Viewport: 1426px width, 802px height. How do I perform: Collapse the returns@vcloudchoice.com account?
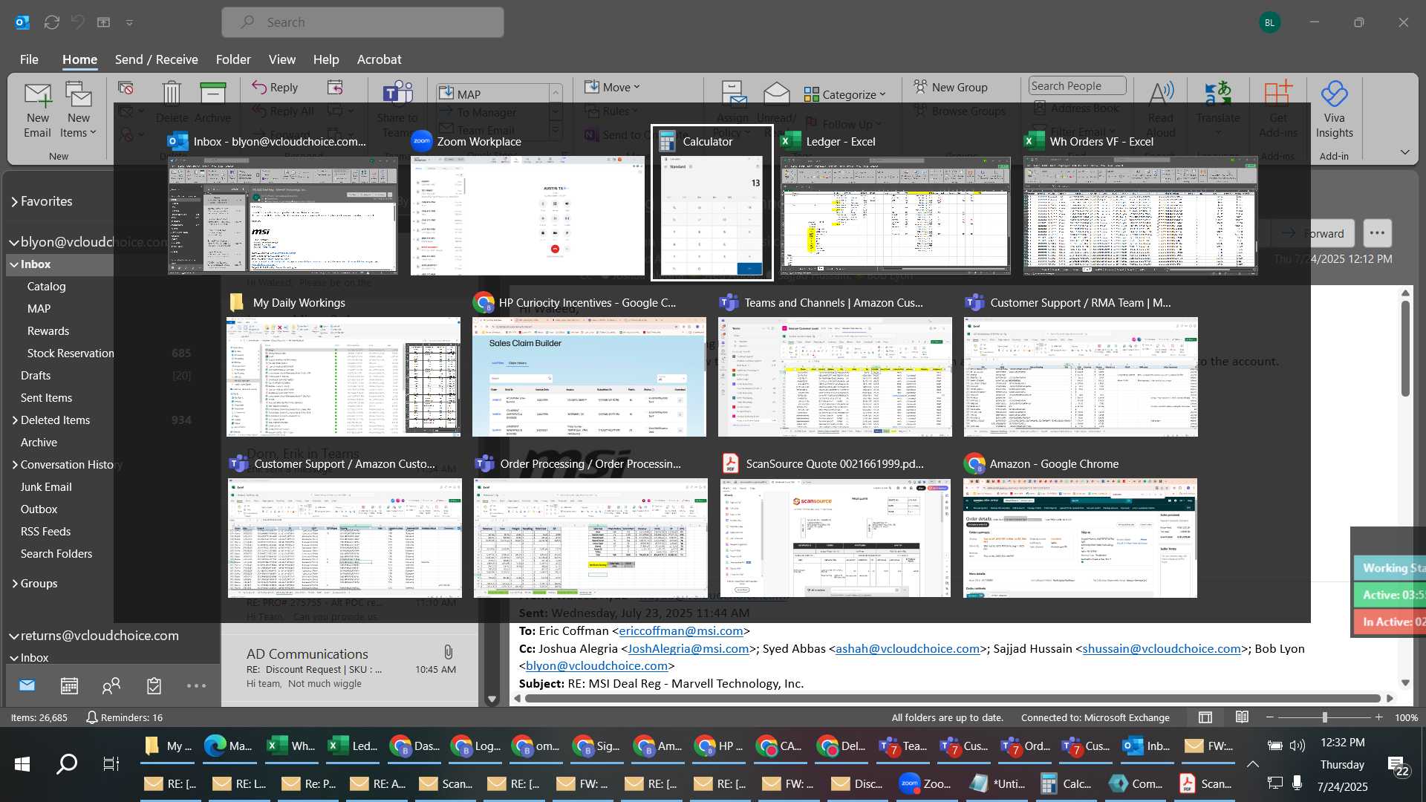pyautogui.click(x=13, y=636)
